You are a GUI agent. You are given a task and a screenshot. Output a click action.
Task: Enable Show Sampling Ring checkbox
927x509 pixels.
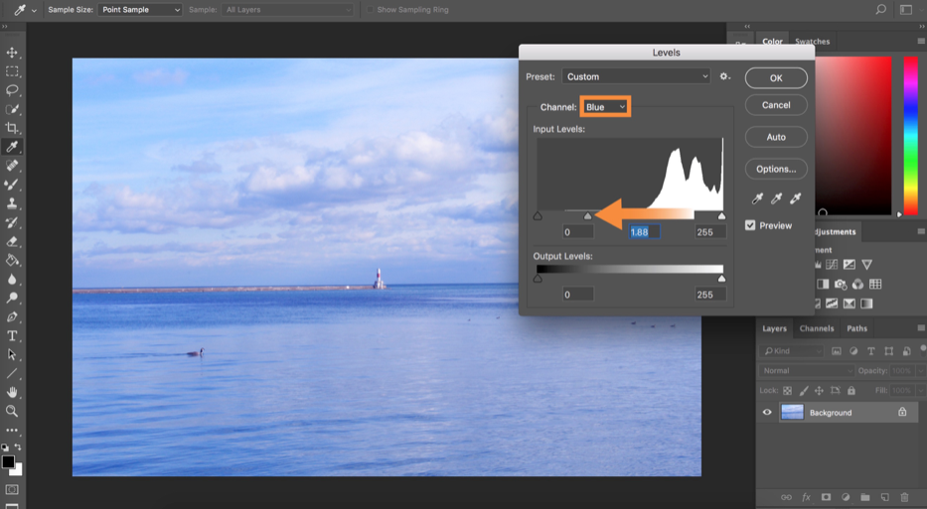click(370, 10)
